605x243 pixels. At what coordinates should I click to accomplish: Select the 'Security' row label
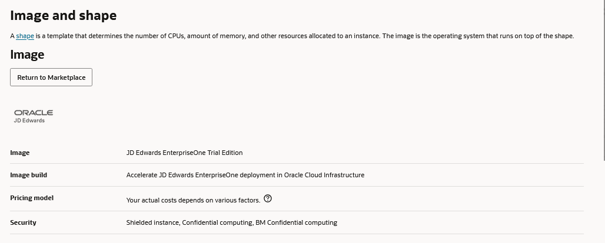[x=23, y=222]
